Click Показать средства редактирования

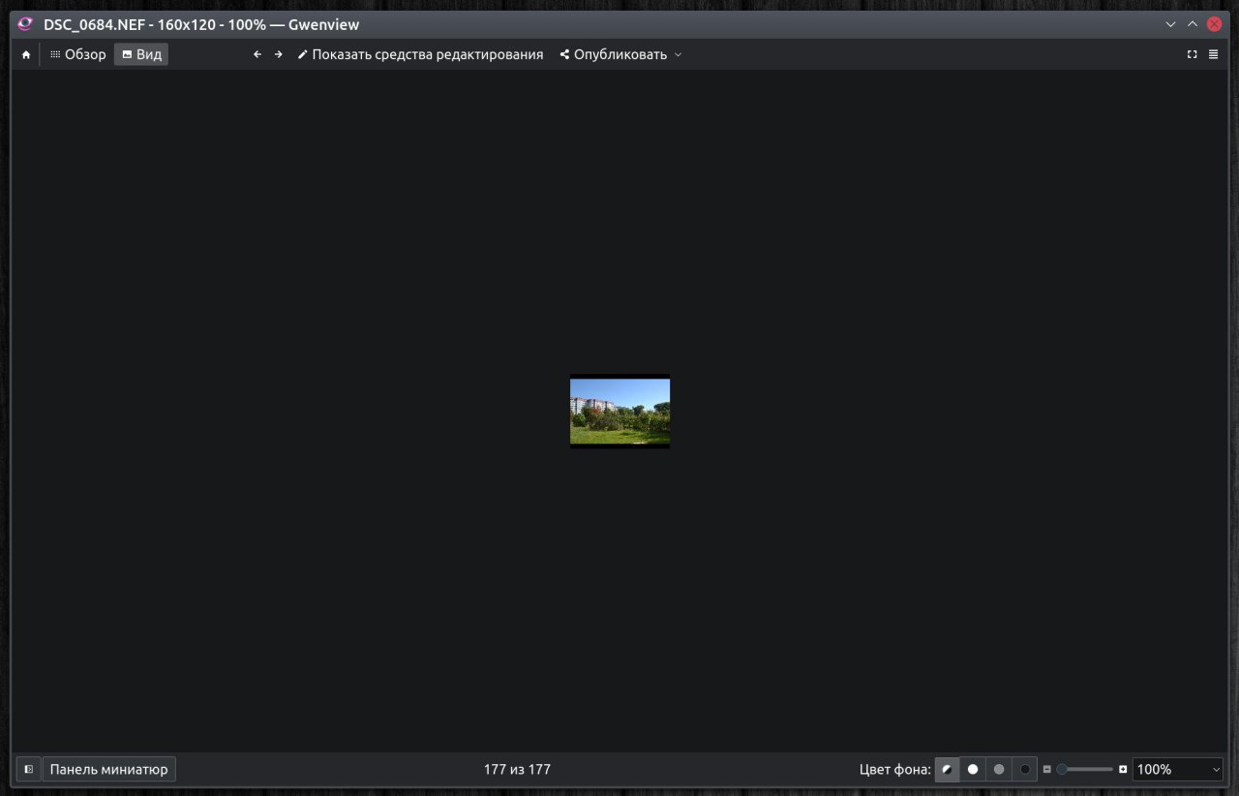[x=420, y=55]
